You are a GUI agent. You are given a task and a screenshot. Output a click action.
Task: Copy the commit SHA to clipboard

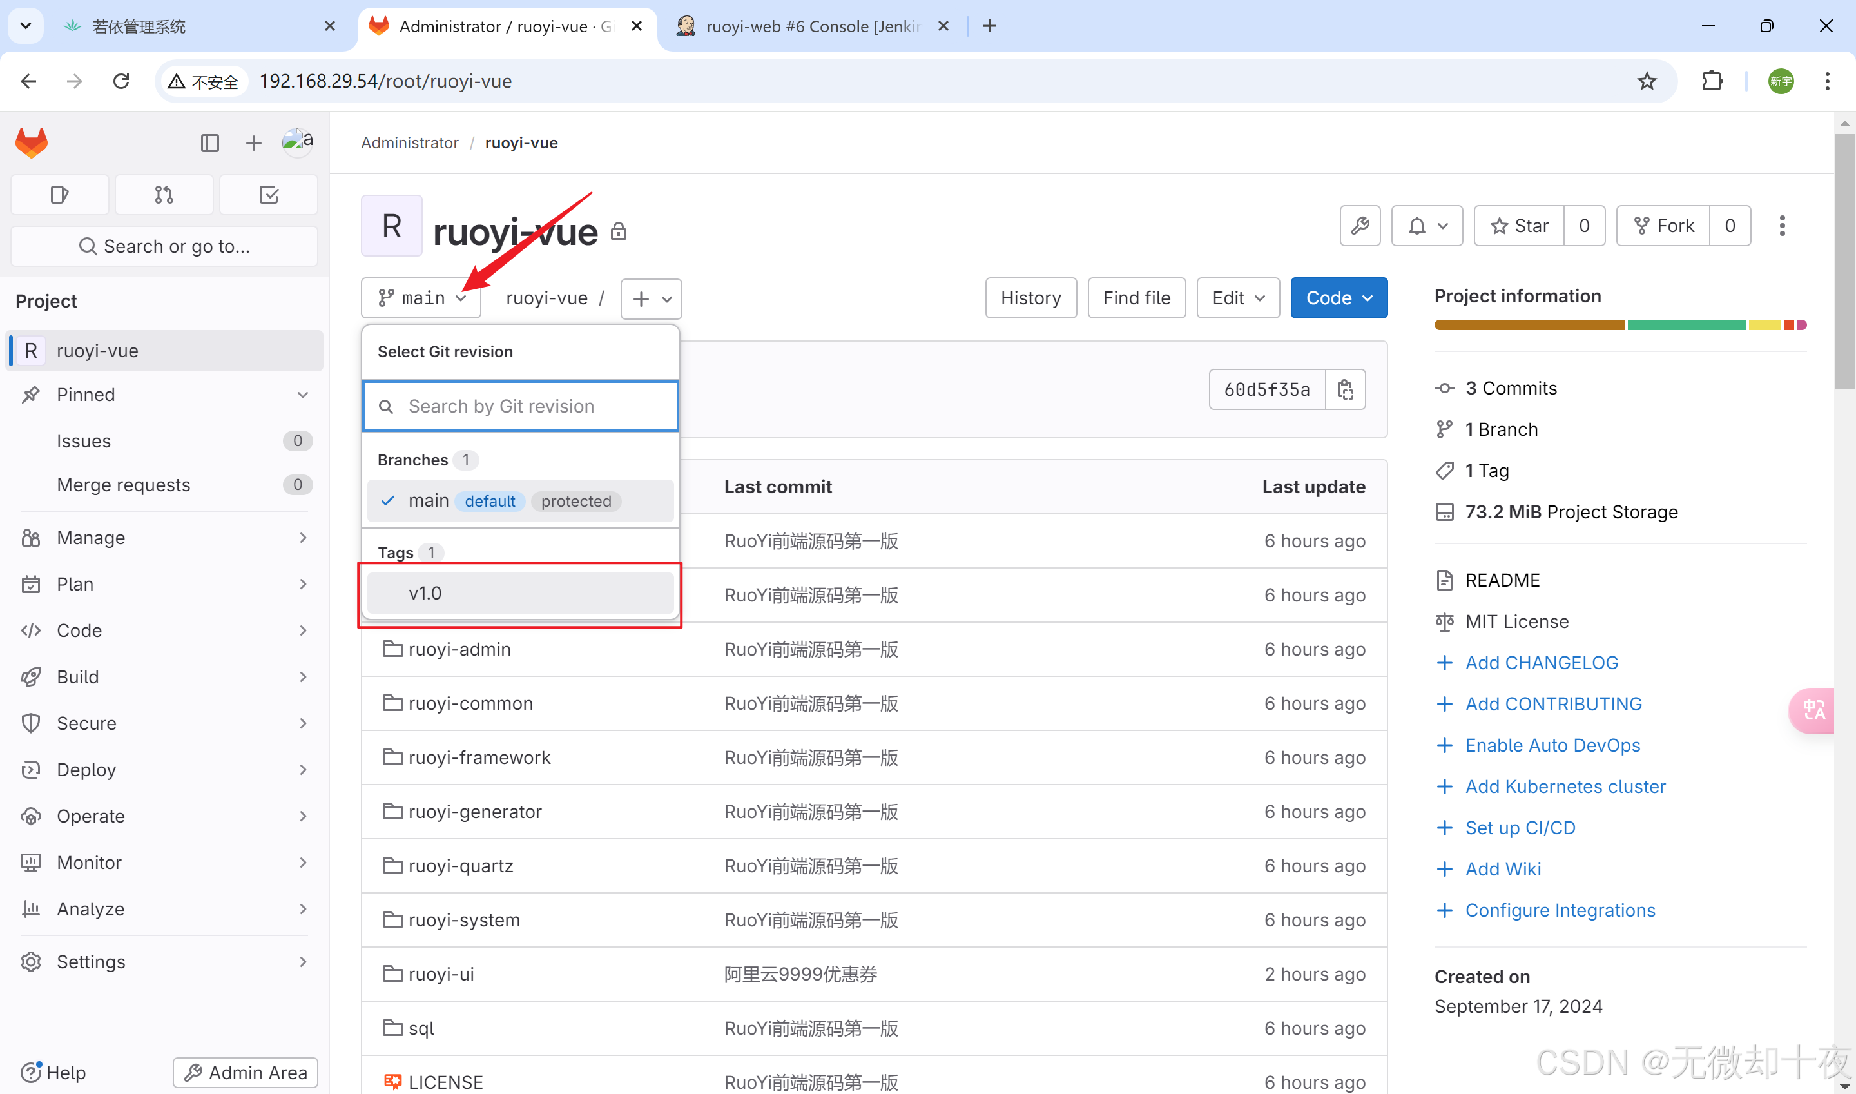tap(1345, 389)
